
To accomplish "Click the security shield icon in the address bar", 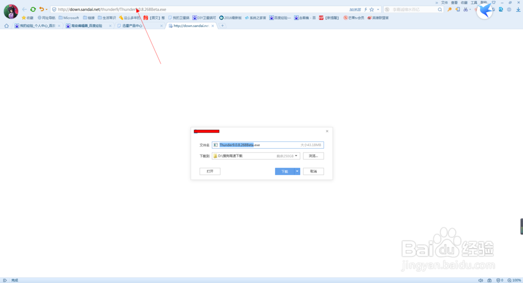I will tap(54, 9).
